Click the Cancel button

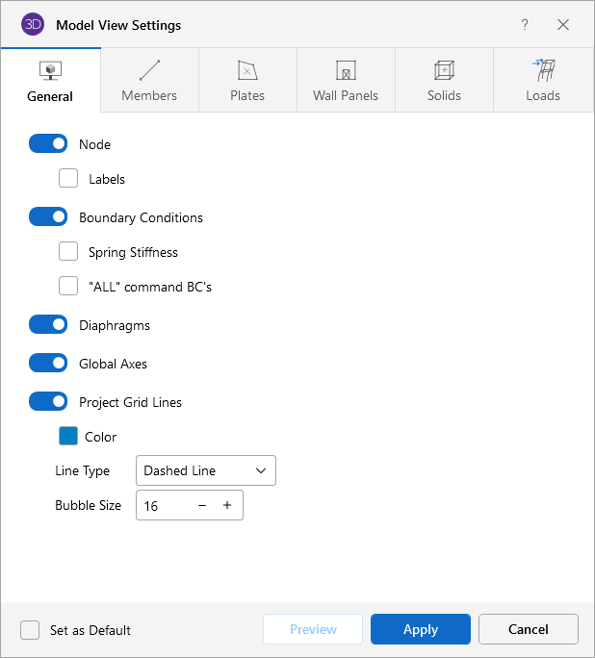[529, 629]
